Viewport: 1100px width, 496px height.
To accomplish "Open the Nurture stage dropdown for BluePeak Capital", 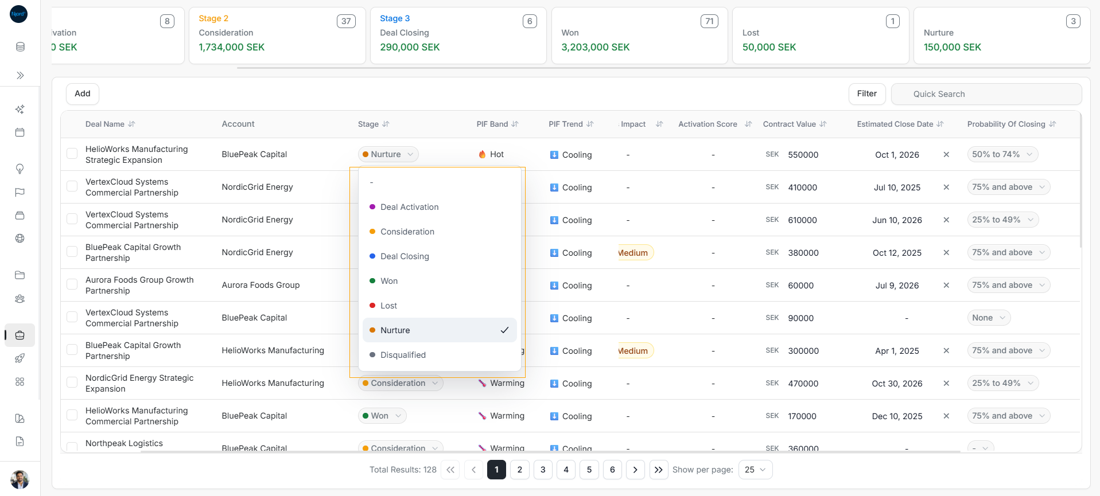I will [388, 155].
